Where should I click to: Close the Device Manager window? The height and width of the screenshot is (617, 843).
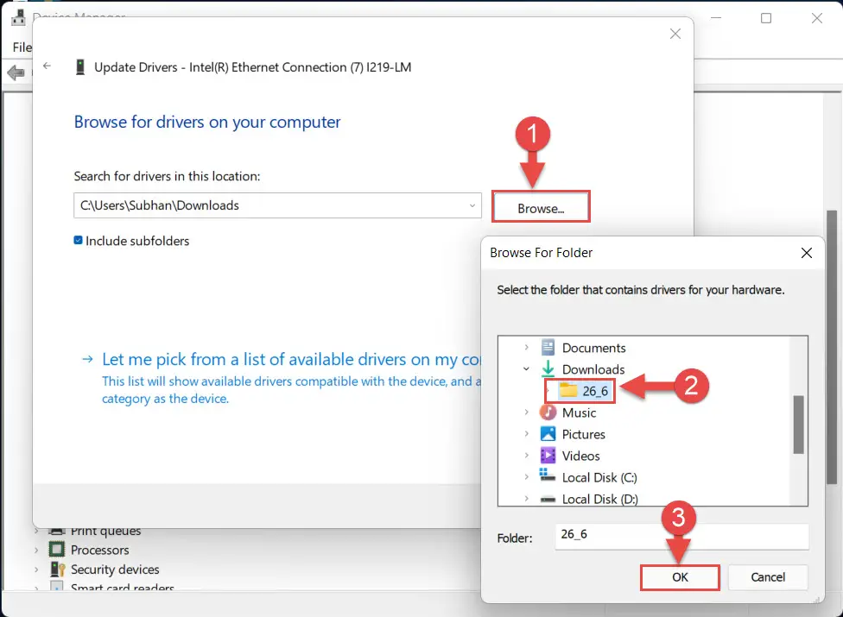817,18
